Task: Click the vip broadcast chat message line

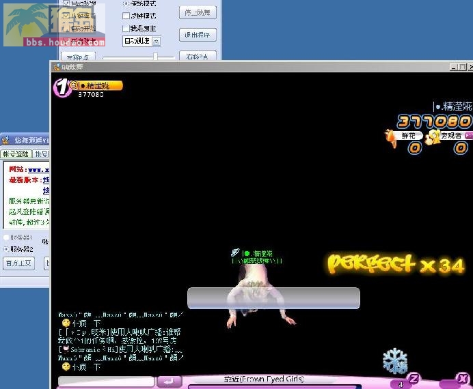Action: 120,332
